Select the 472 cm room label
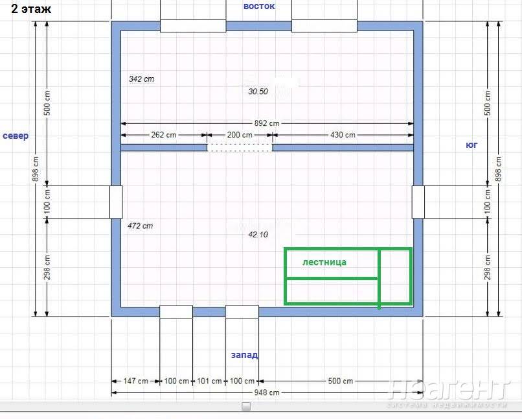 141,226
